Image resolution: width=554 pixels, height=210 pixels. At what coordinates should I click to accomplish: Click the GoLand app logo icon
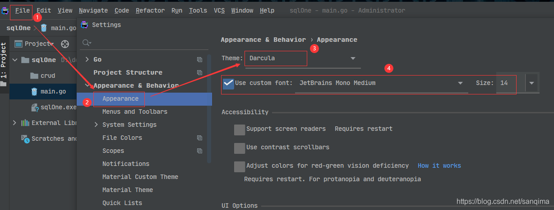click(x=5, y=10)
